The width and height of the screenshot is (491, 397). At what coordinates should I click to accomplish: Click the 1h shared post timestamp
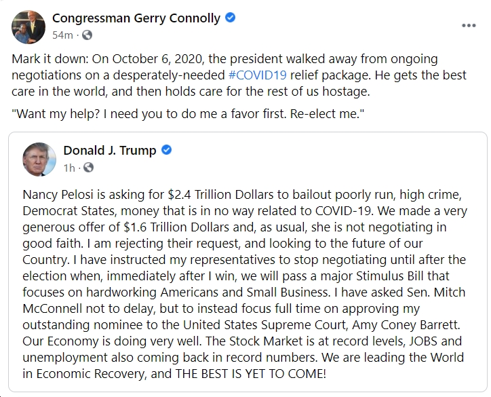click(x=69, y=168)
